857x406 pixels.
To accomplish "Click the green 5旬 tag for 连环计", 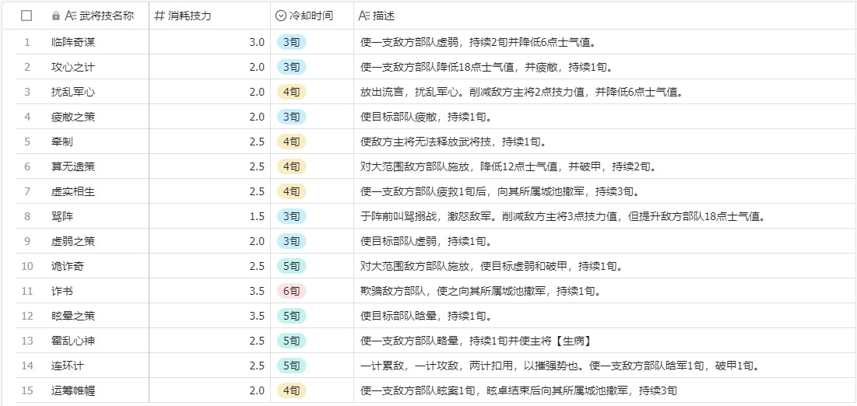I will click(x=292, y=366).
